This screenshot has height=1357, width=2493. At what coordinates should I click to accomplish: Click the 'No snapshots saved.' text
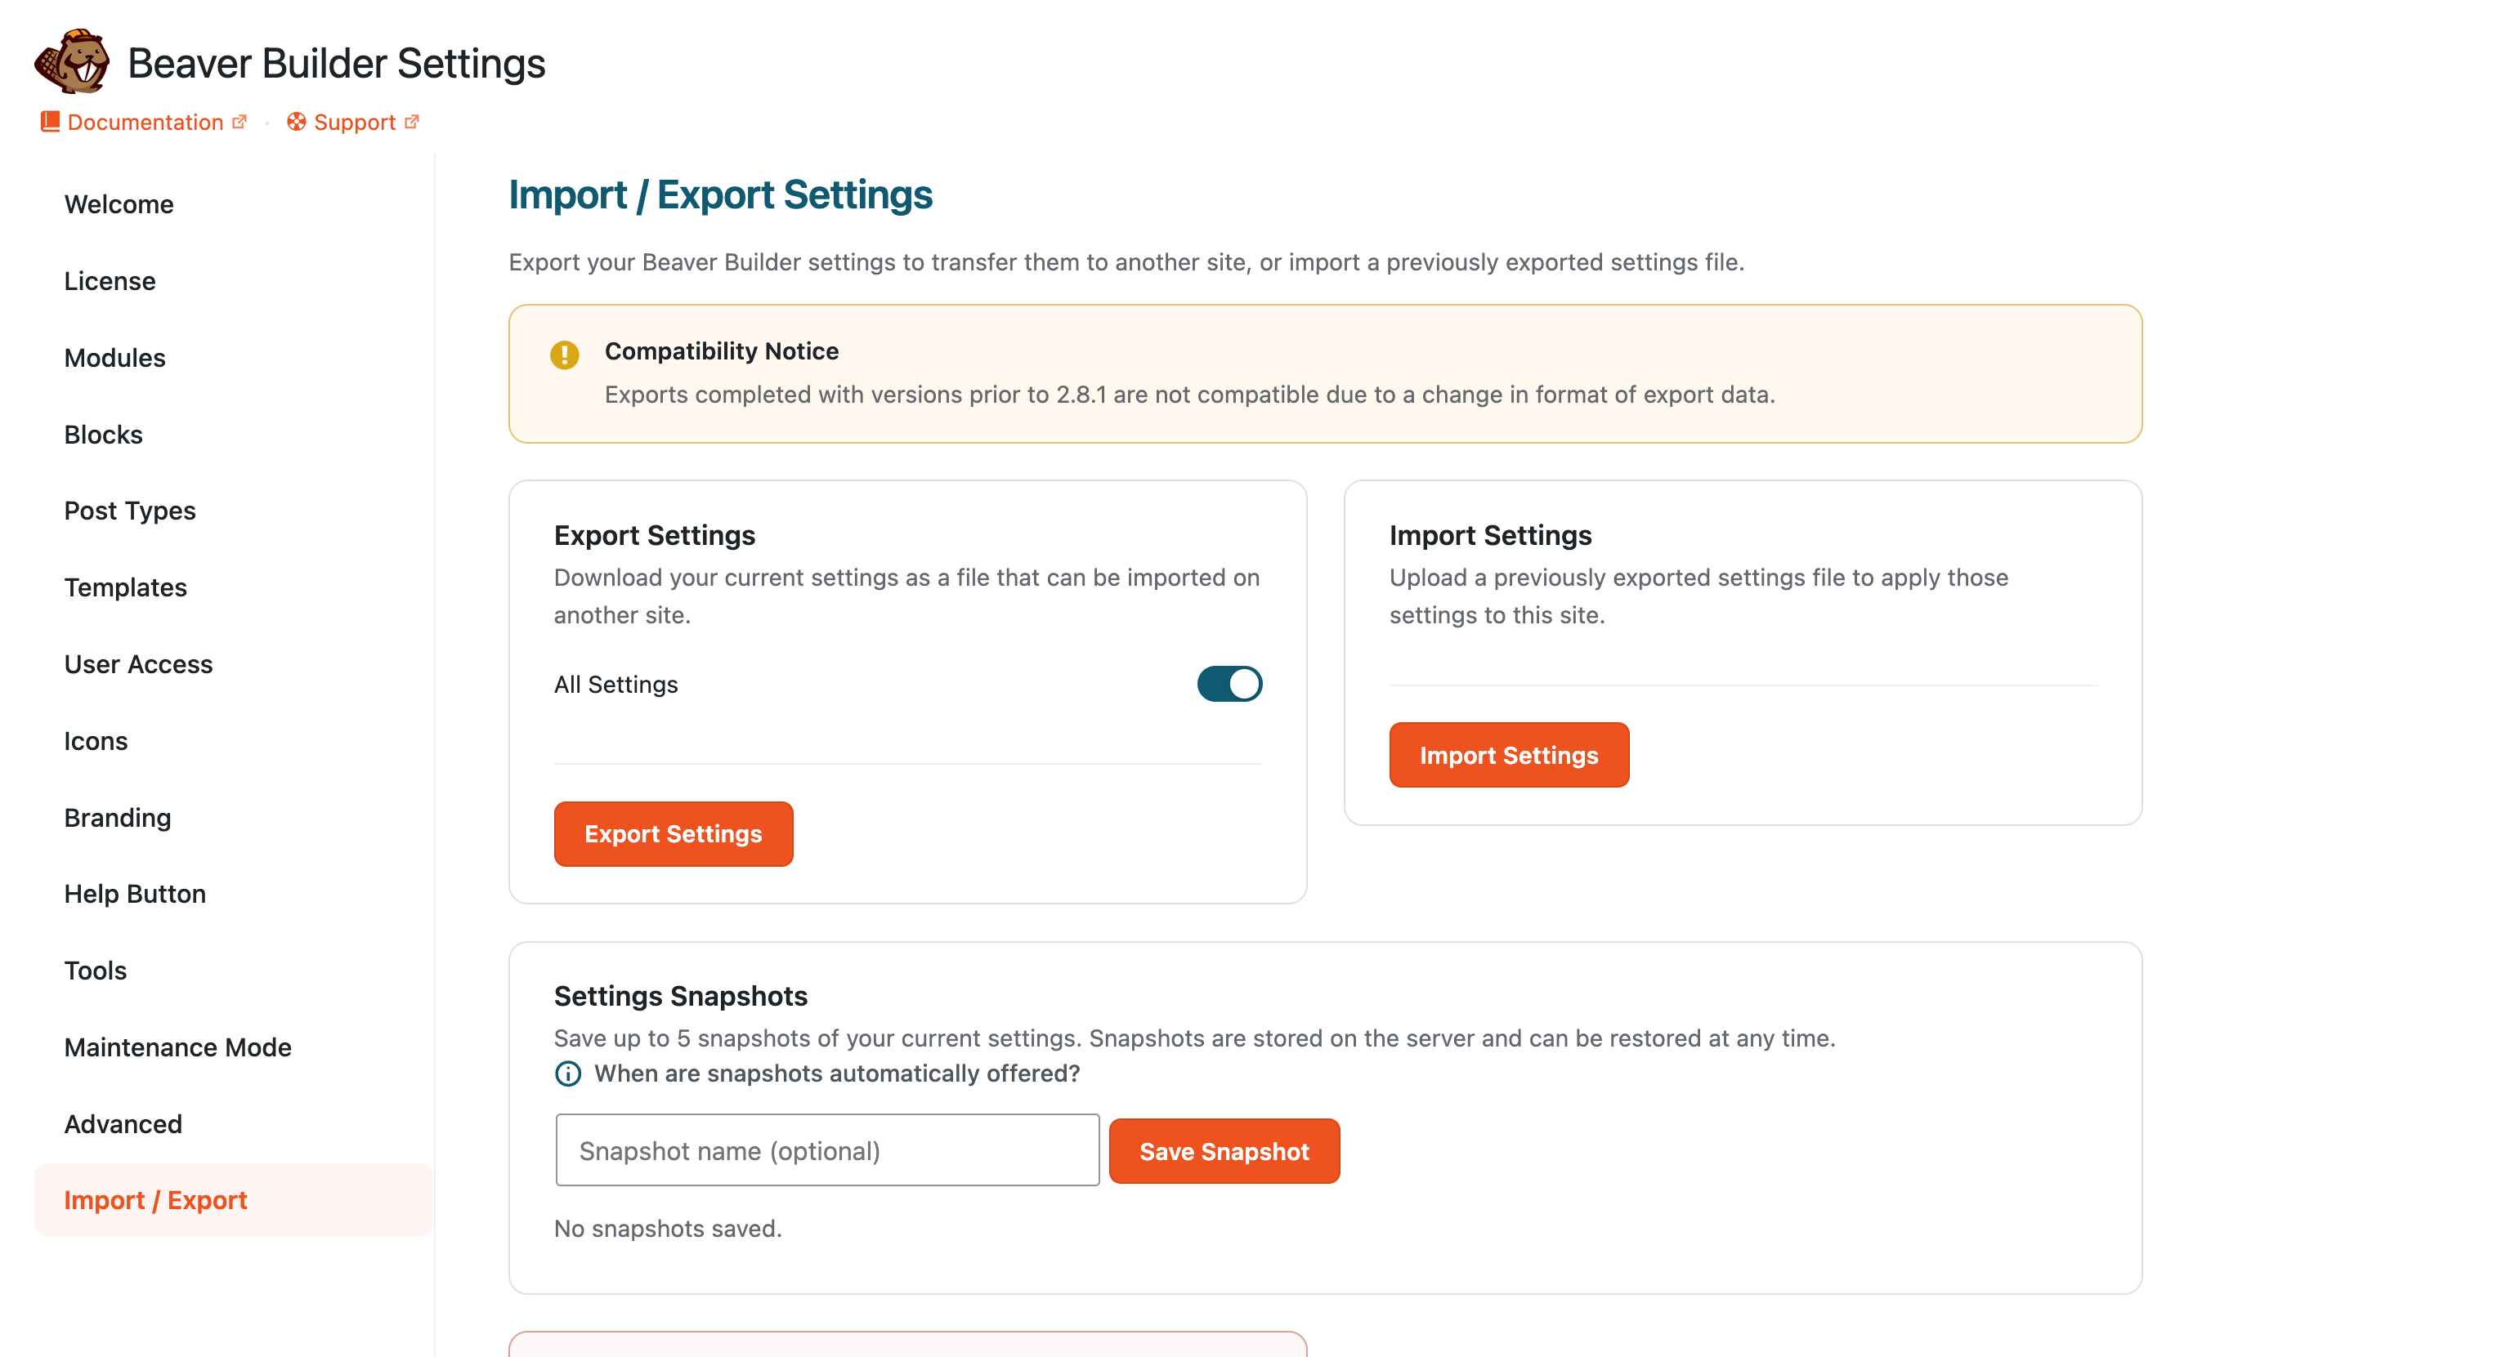pos(668,1229)
